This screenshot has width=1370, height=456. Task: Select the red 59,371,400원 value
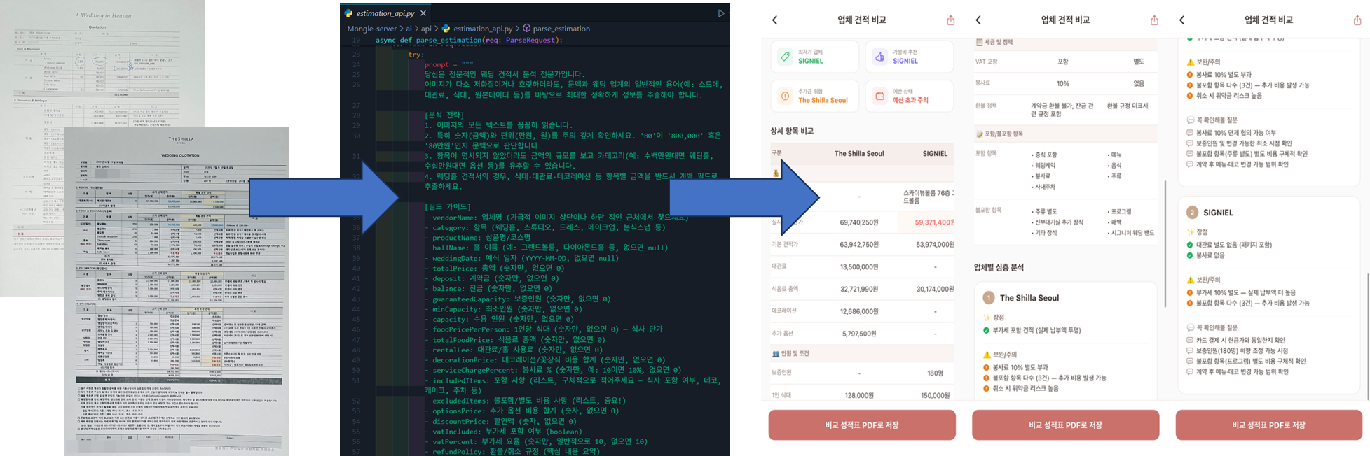[934, 222]
